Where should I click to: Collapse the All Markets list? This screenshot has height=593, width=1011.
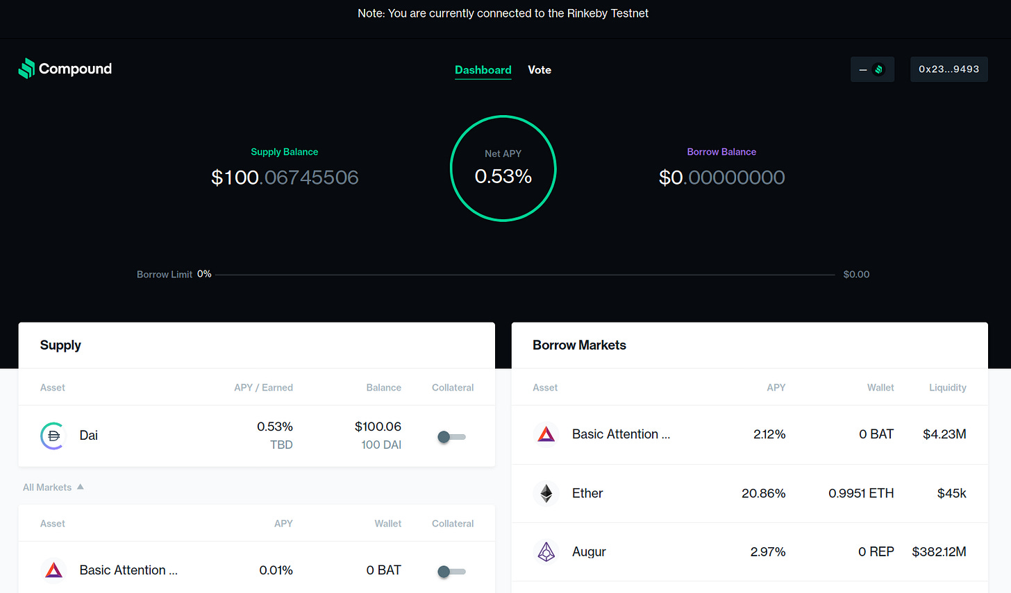point(53,487)
